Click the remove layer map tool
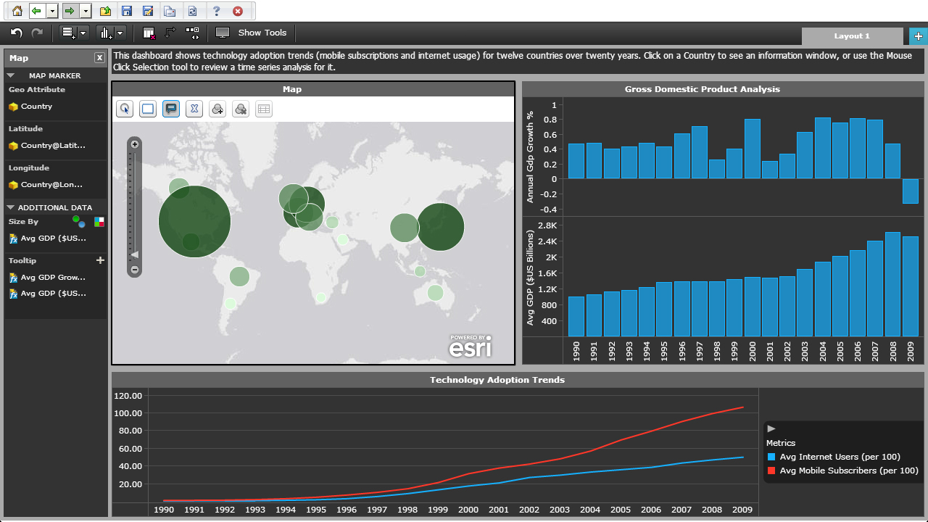 (x=241, y=109)
